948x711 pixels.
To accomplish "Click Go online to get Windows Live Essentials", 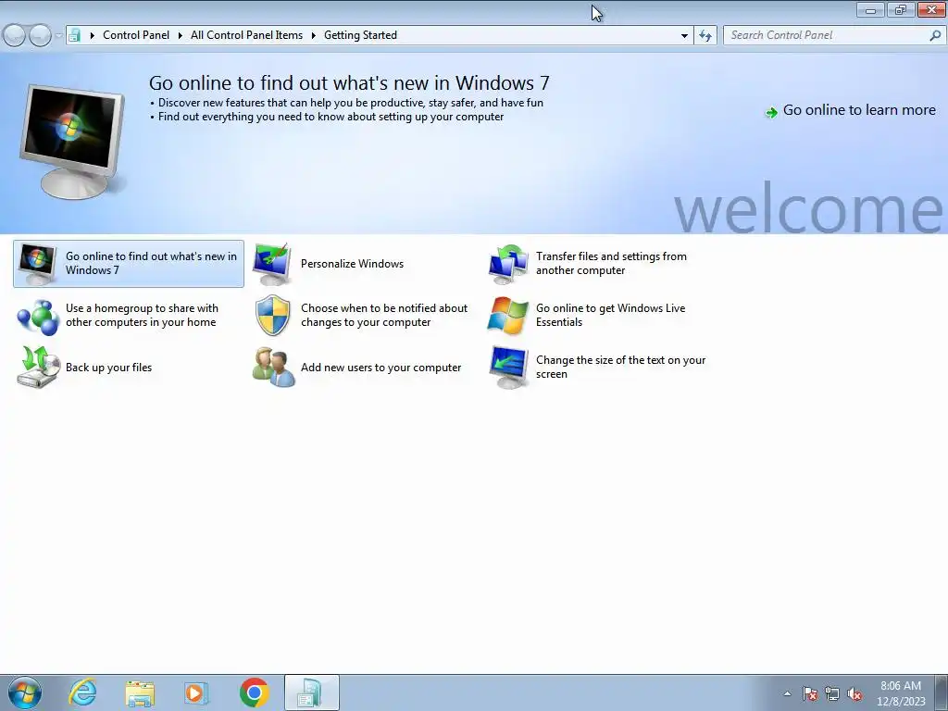I will (611, 315).
